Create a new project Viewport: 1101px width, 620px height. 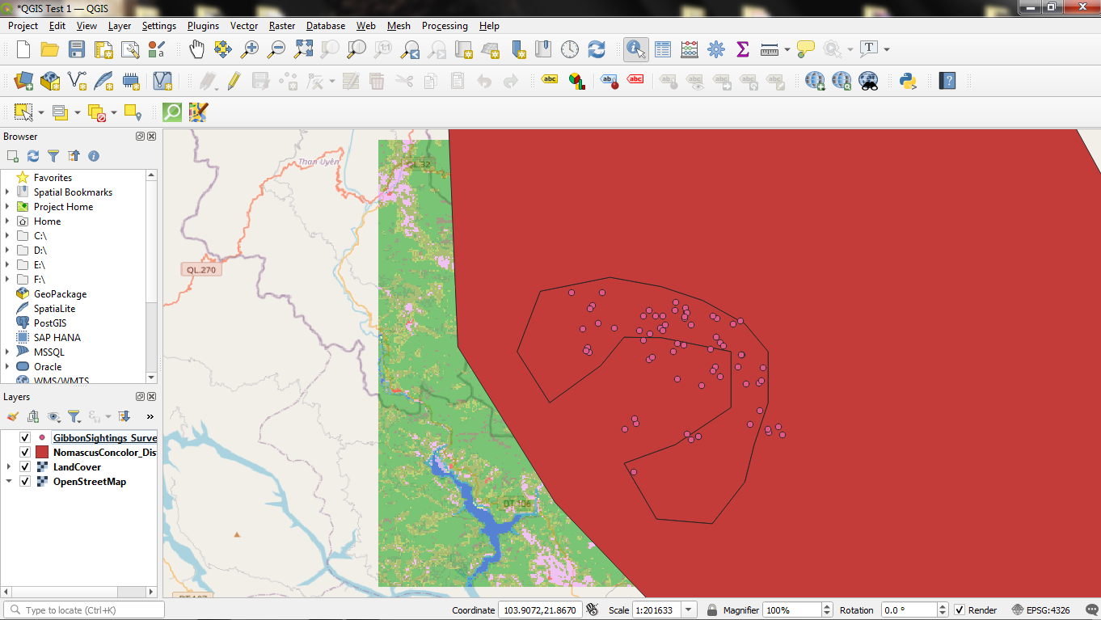point(23,49)
